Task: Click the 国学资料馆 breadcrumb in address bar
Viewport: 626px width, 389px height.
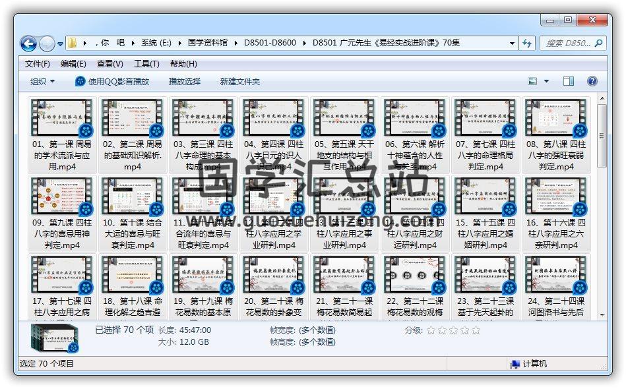Action: (207, 44)
